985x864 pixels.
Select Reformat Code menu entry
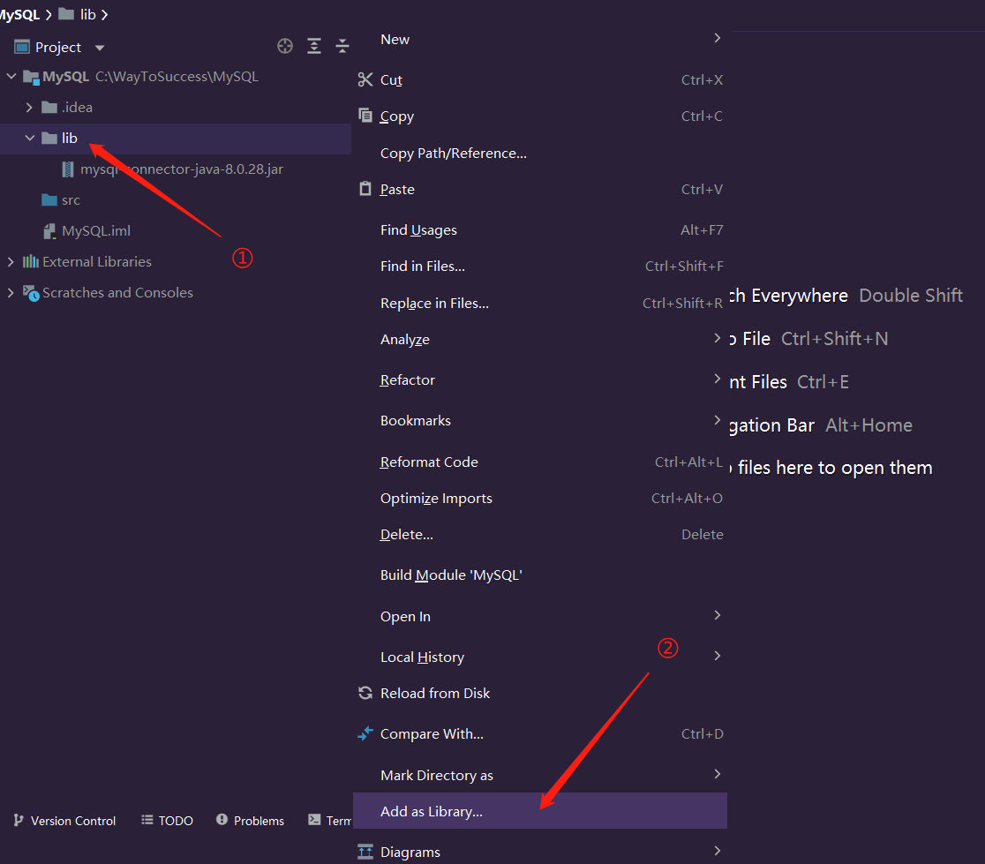pos(539,462)
